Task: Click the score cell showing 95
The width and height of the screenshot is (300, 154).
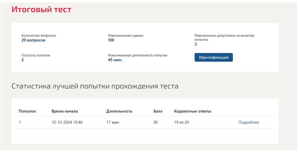Action: 155,122
